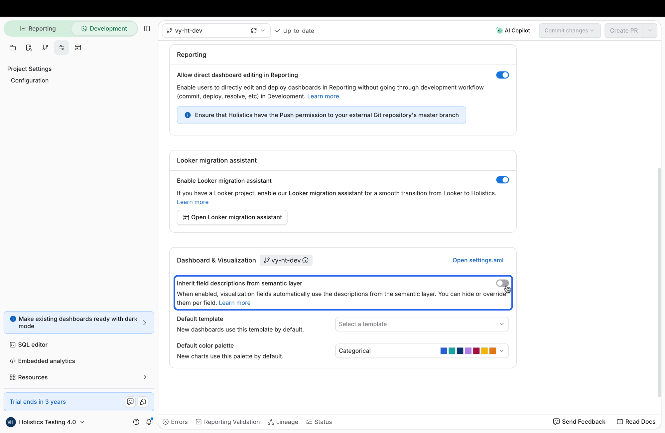This screenshot has width=665, height=433.
Task: Click the dark mode dashboards banner
Action: point(79,323)
